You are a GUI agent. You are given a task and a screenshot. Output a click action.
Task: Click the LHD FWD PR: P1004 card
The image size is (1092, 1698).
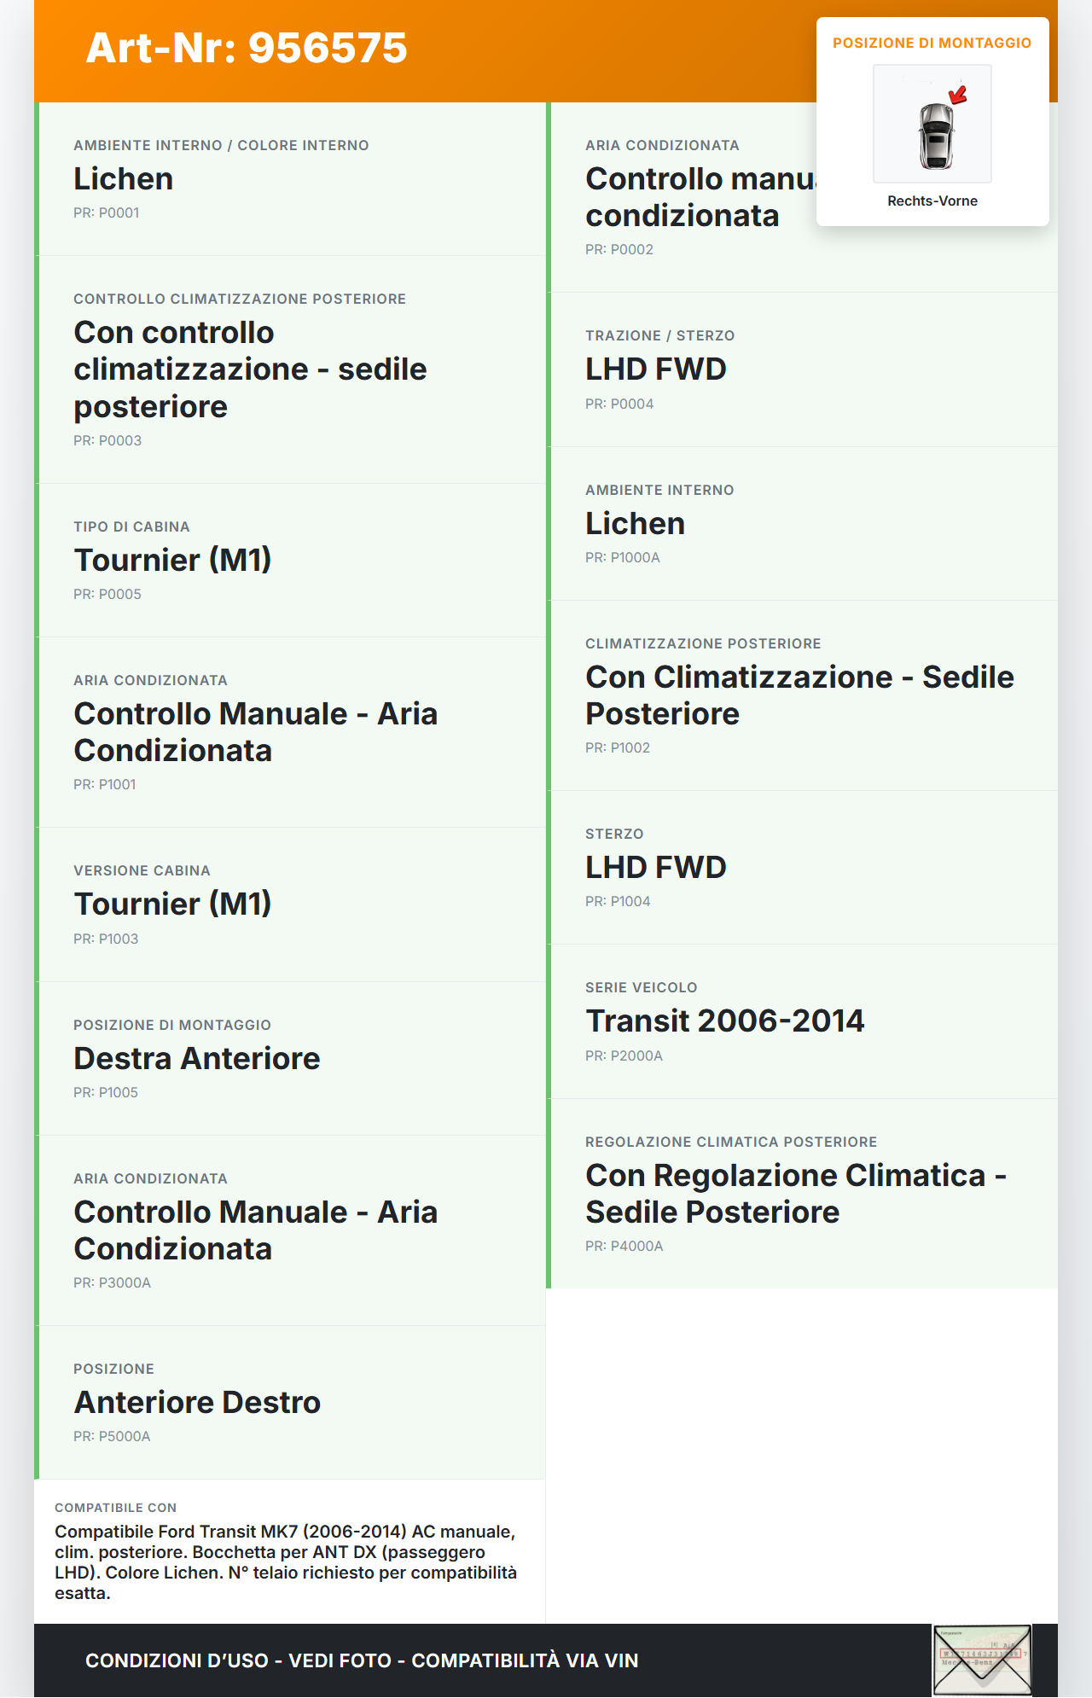coord(802,867)
